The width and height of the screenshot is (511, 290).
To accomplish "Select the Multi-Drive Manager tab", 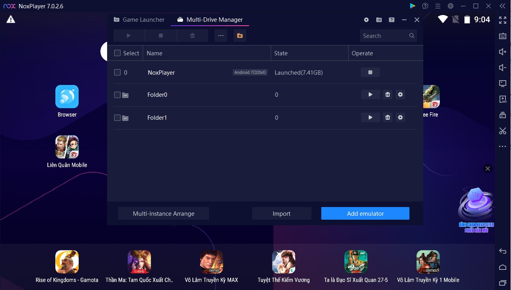I will 210,20.
